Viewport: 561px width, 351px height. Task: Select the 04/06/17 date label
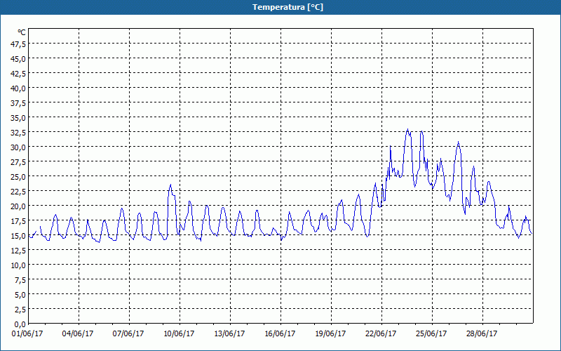point(78,334)
